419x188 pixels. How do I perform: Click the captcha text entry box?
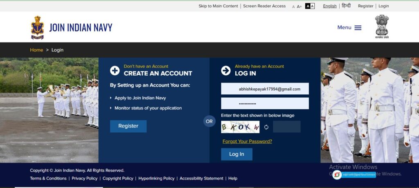click(x=287, y=127)
